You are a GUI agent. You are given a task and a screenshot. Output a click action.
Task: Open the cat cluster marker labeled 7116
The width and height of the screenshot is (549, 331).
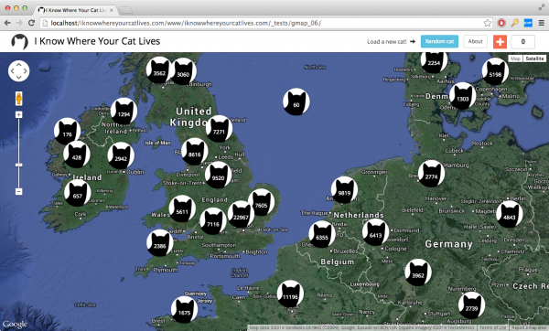(213, 221)
